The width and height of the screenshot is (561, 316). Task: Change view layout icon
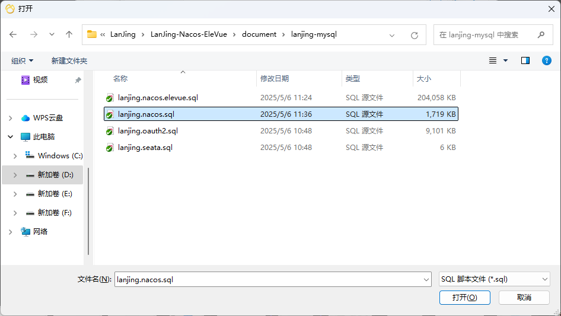point(493,60)
